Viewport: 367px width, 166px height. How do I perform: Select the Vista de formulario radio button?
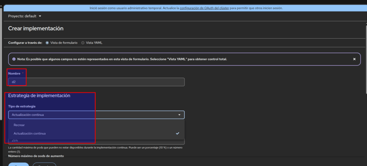click(x=47, y=43)
